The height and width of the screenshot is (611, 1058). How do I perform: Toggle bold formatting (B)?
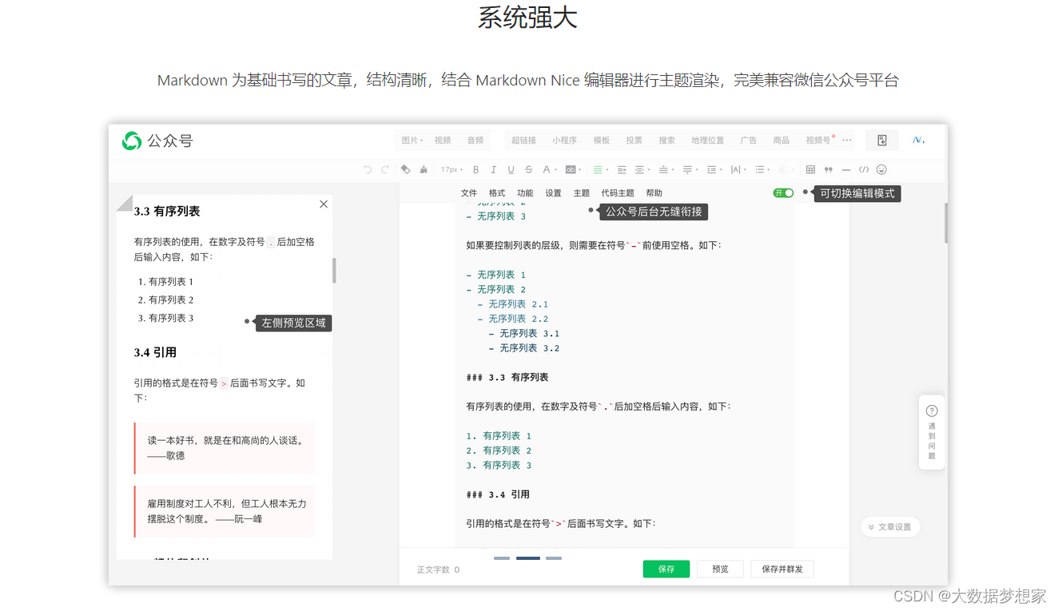[x=475, y=169]
